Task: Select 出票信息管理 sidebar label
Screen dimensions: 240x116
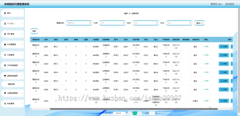Action: pos(12,93)
